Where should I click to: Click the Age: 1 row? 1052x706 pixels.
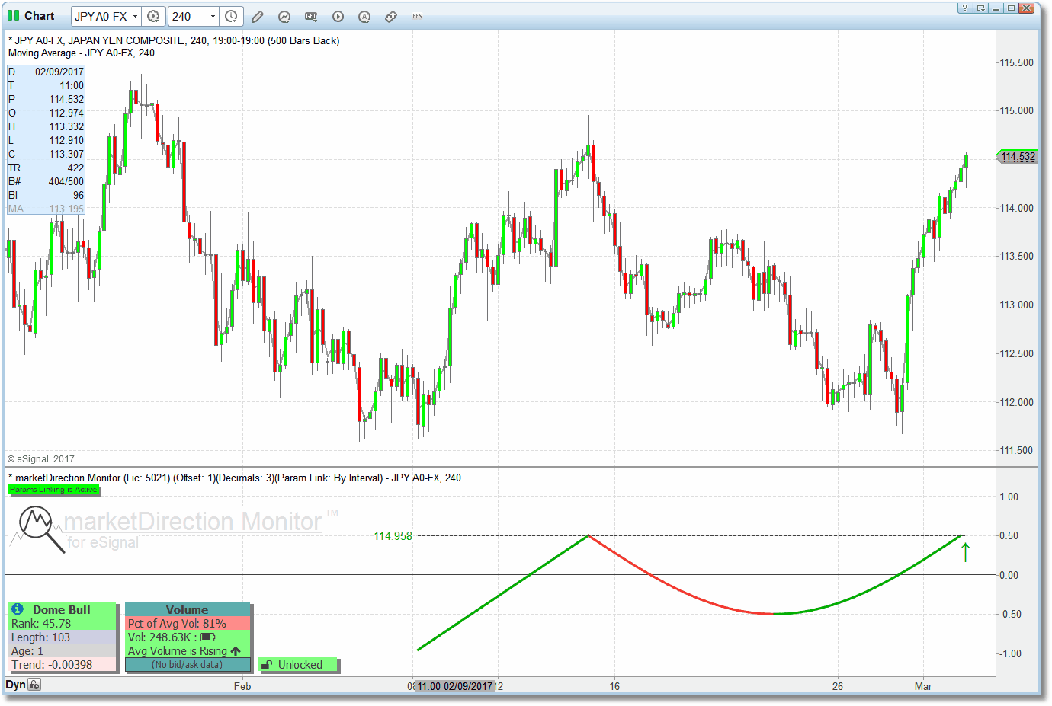click(x=63, y=651)
